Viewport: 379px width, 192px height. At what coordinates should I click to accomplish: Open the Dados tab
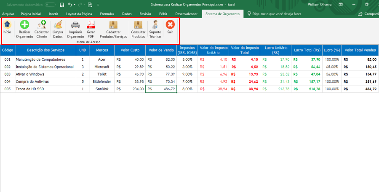127,14
